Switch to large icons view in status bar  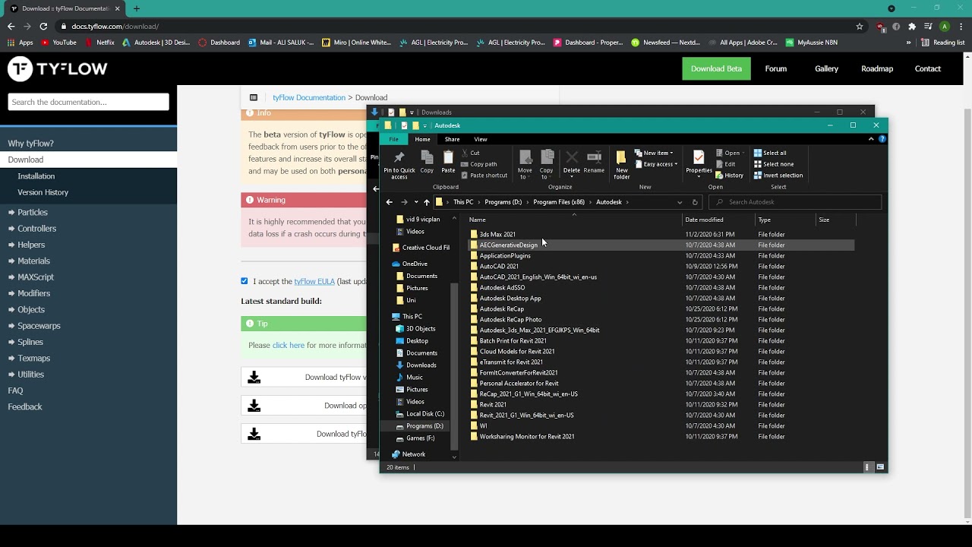coord(880,467)
